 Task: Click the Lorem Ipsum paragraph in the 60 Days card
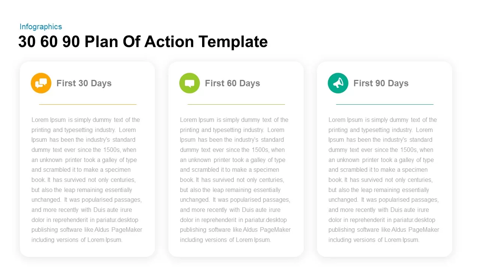tap(235, 170)
